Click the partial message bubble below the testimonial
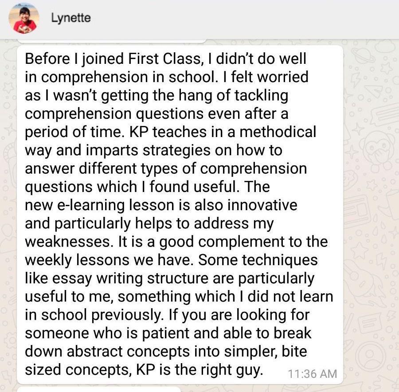The width and height of the screenshot is (399, 392). click(x=98, y=389)
